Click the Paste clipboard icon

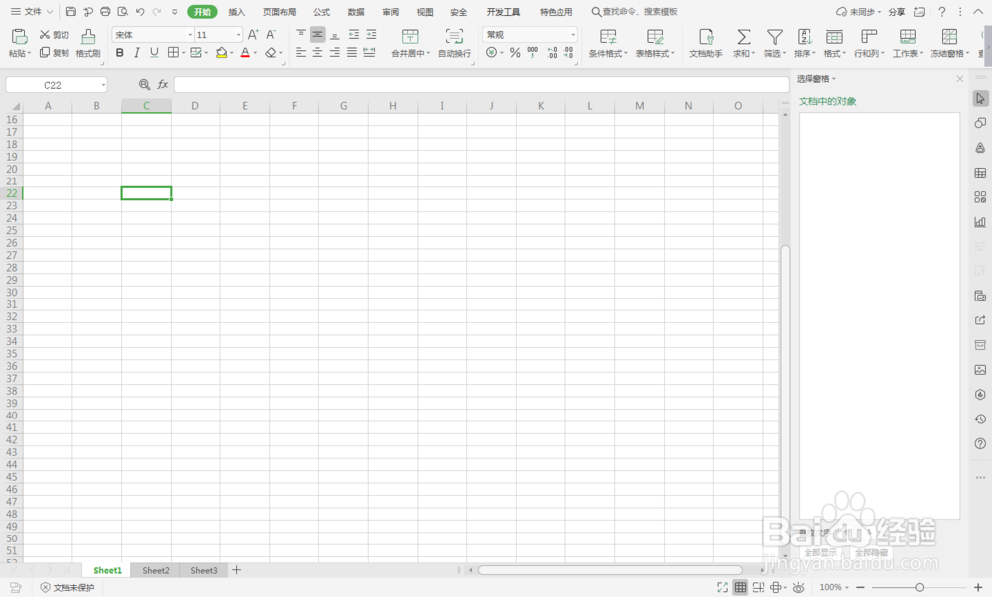click(x=20, y=37)
